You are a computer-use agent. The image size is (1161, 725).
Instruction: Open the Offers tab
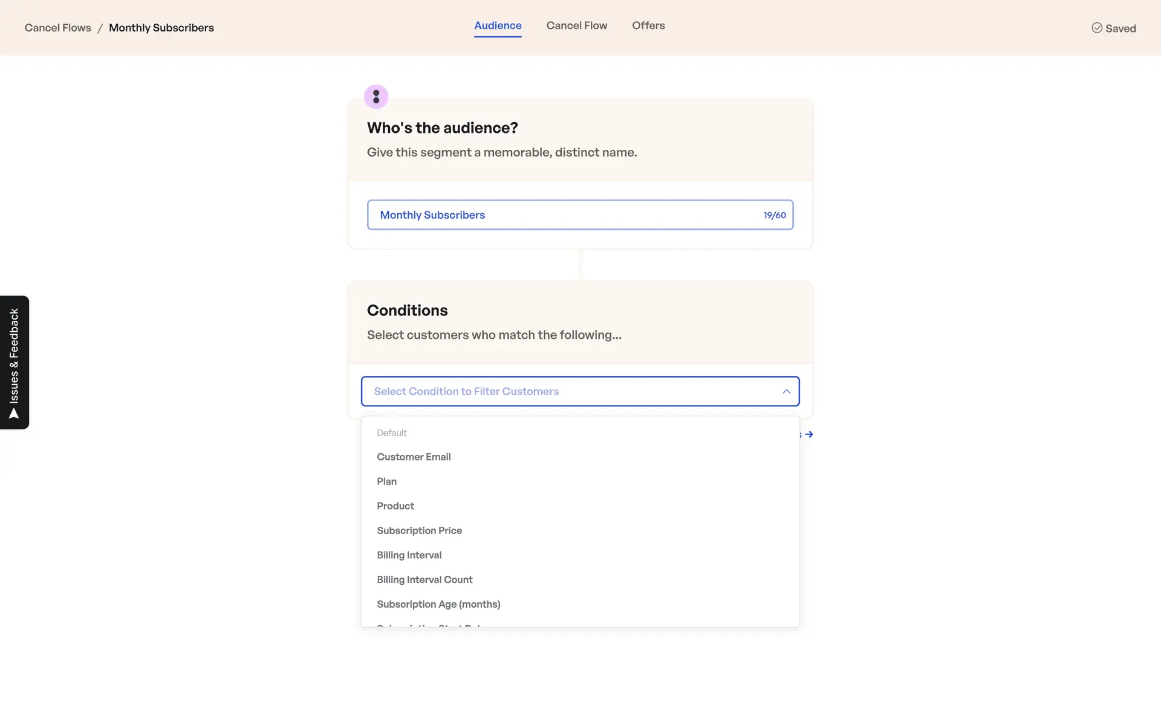click(648, 25)
